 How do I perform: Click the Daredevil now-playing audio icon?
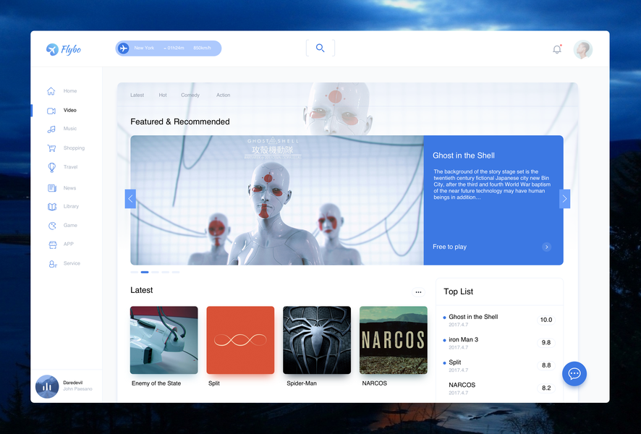point(47,386)
